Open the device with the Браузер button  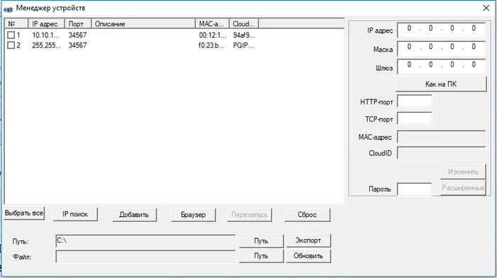coord(193,215)
